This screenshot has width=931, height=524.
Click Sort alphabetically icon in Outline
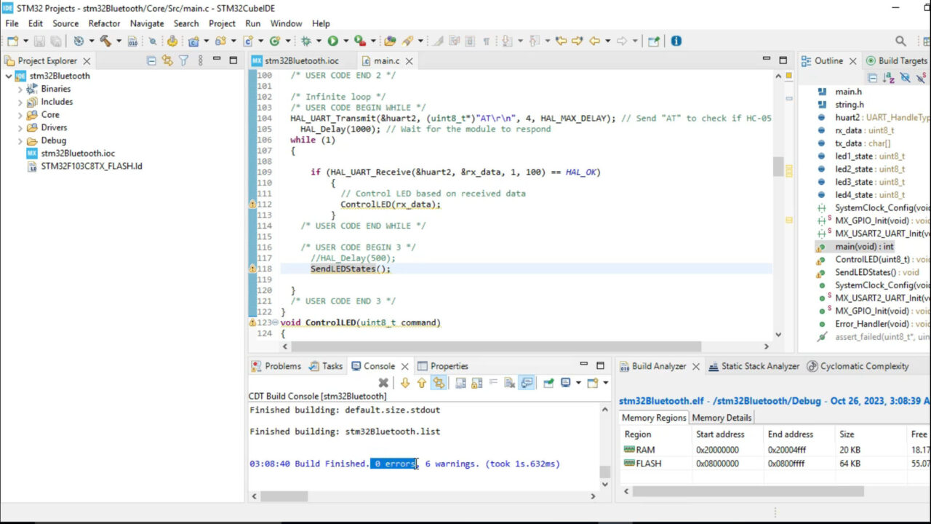click(888, 77)
